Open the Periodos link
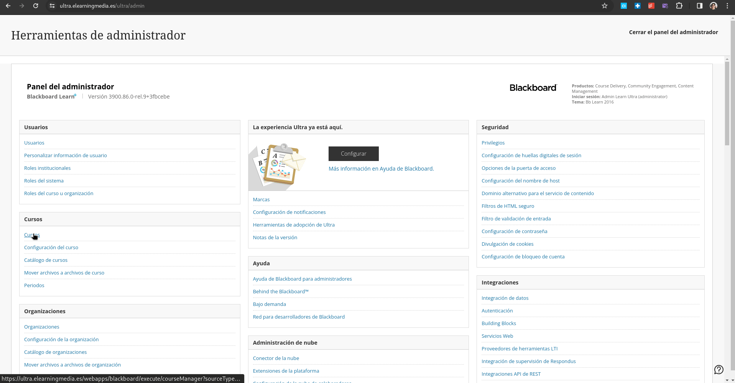 pyautogui.click(x=34, y=285)
